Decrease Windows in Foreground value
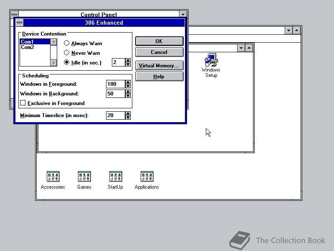 click(x=128, y=86)
